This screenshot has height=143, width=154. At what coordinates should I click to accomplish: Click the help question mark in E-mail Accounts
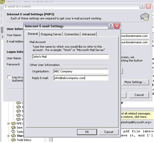(x=142, y=6)
